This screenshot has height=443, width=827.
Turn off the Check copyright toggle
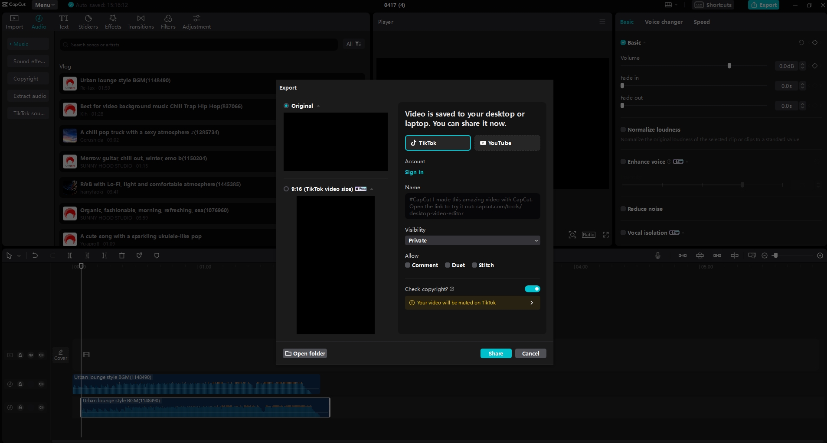[532, 289]
